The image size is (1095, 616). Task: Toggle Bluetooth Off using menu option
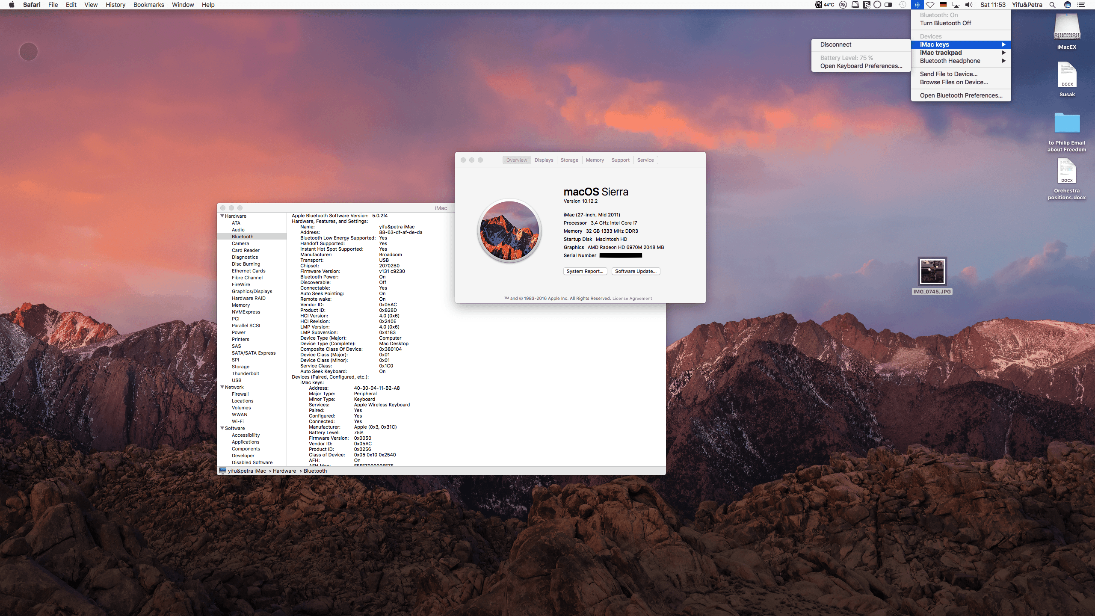click(945, 24)
